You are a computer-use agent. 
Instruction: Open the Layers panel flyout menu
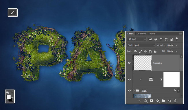(x=180, y=34)
